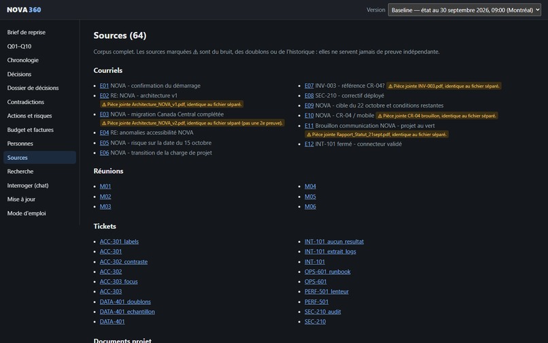Select the Sources sidebar item

pyautogui.click(x=40, y=157)
